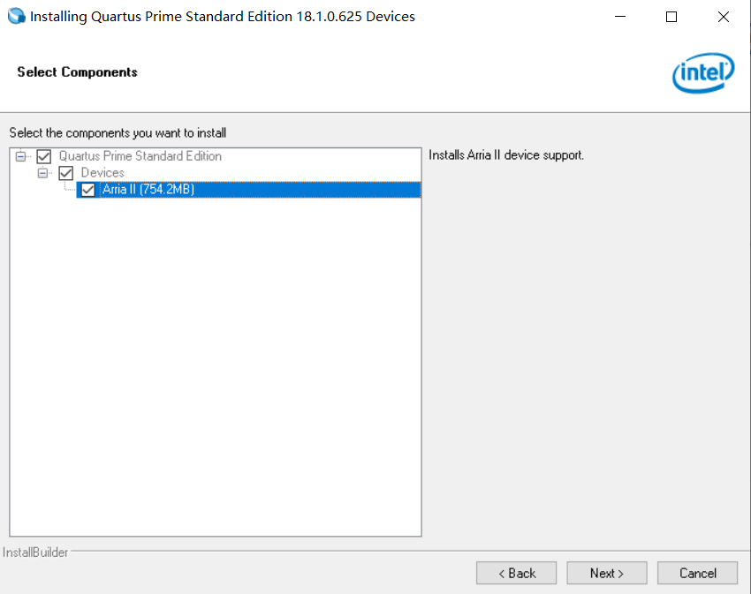Toggle the Devices checkbox
This screenshot has height=594, width=751.
(65, 173)
